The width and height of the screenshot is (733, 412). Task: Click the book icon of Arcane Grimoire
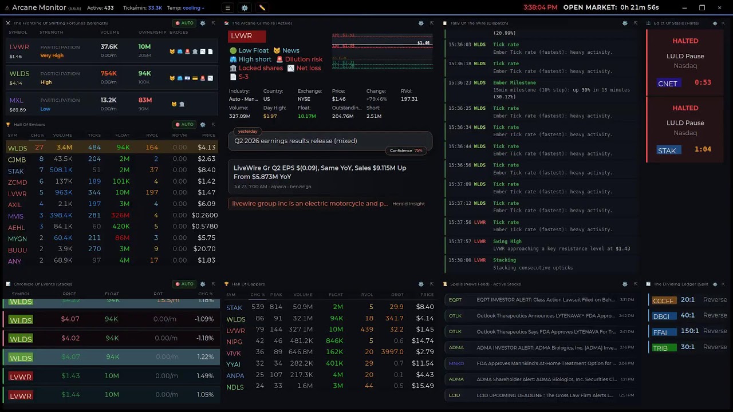pos(227,23)
